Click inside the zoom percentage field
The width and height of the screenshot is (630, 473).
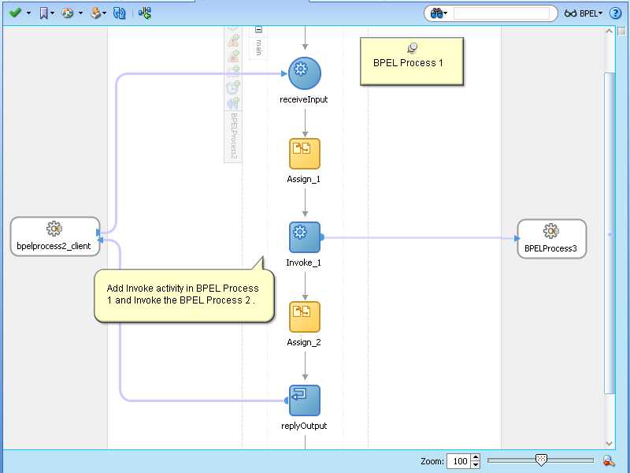461,461
